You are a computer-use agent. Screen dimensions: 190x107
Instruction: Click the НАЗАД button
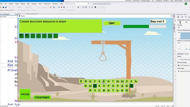(25, 94)
